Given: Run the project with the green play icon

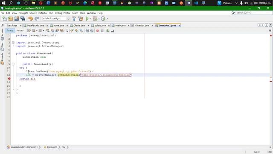Looking at the screenshot, I should (x=87, y=18).
